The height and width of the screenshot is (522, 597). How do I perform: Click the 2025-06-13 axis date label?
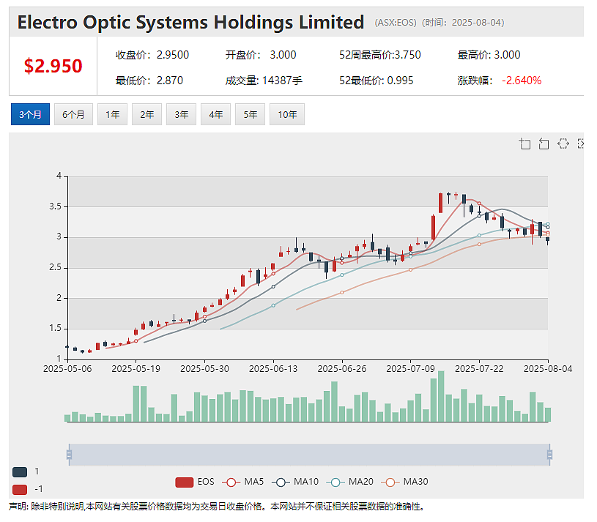273,369
